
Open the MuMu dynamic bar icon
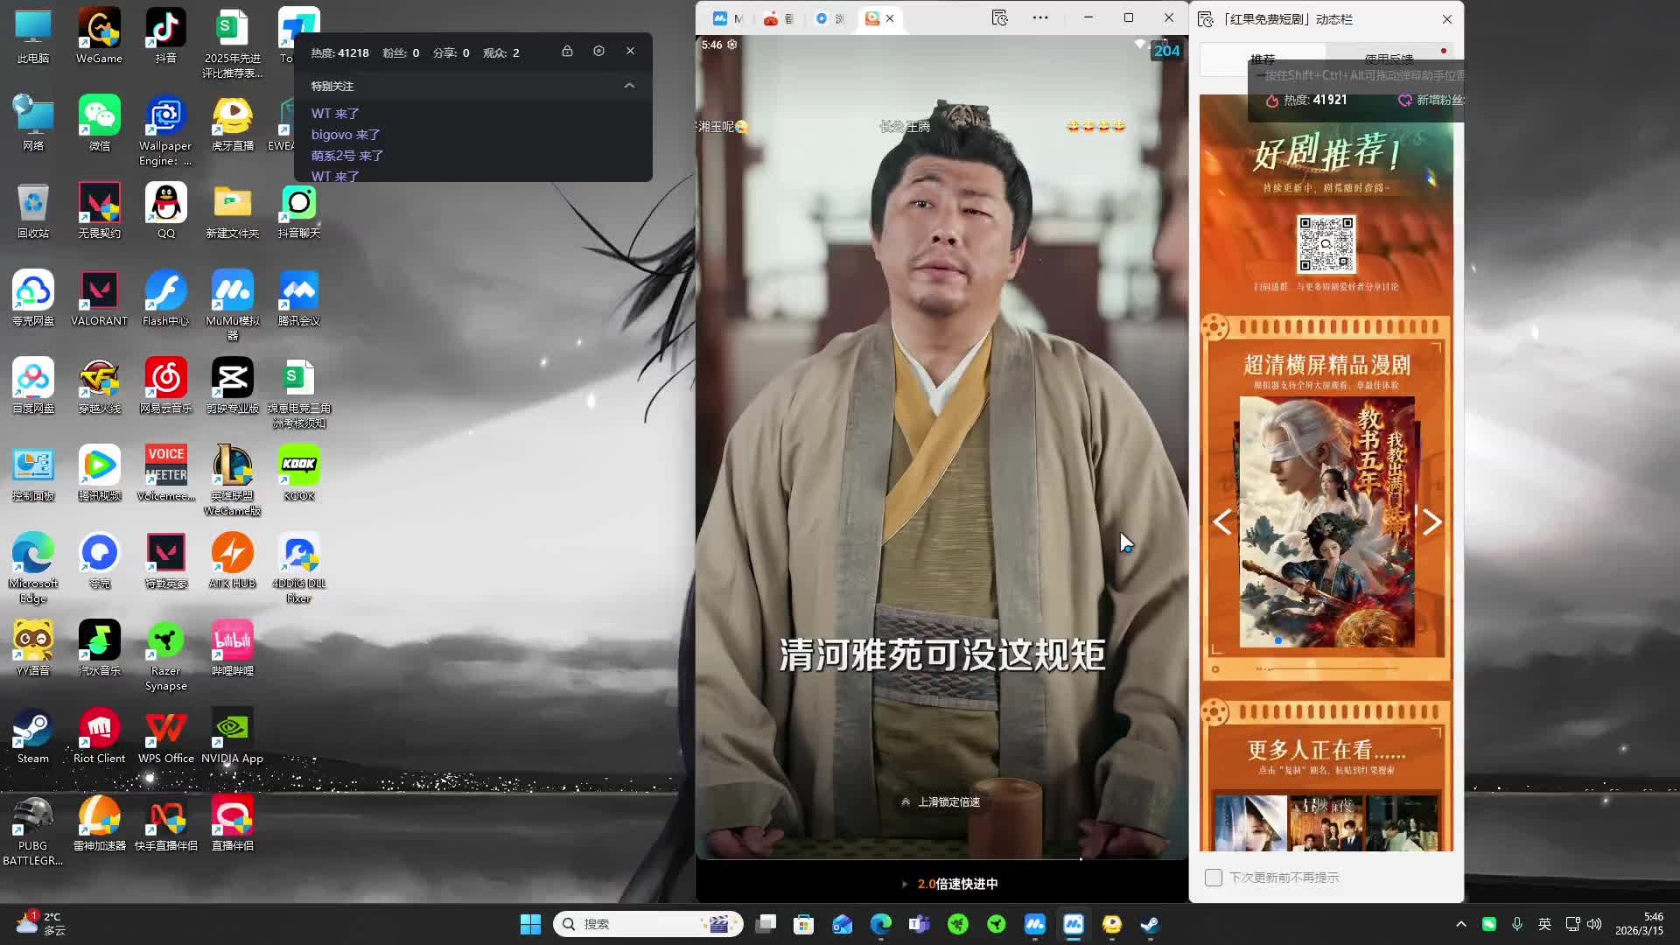tap(1000, 17)
